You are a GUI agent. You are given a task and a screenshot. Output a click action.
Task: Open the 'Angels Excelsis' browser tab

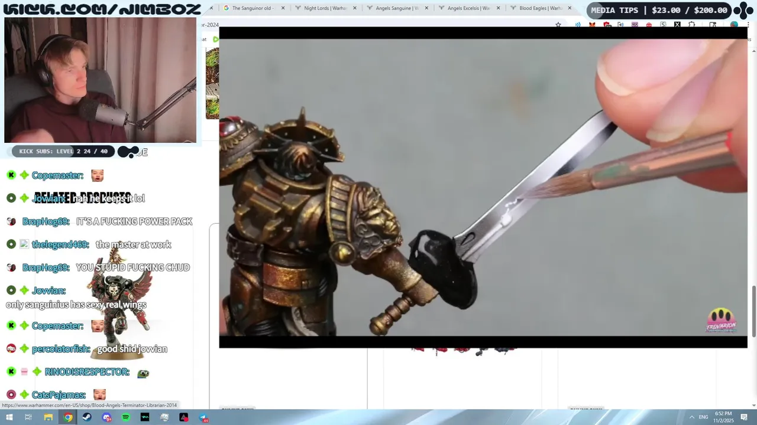(x=469, y=8)
